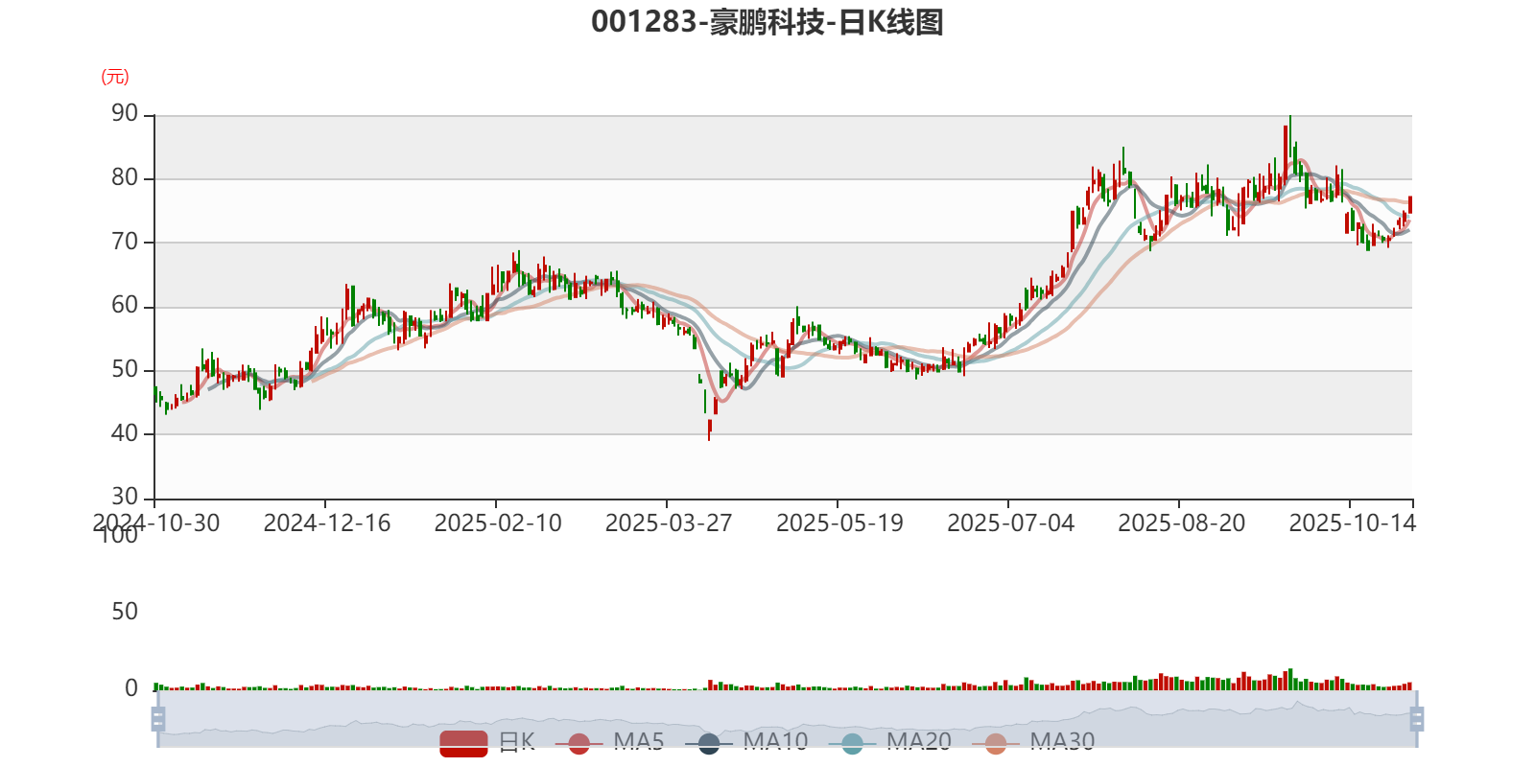
Task: Click the volume axis label 50
Action: [x=125, y=612]
